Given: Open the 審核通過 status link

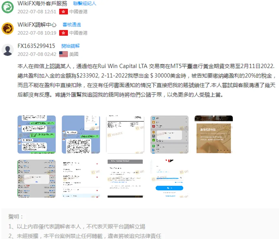Looking at the screenshot, I should 72,25.
